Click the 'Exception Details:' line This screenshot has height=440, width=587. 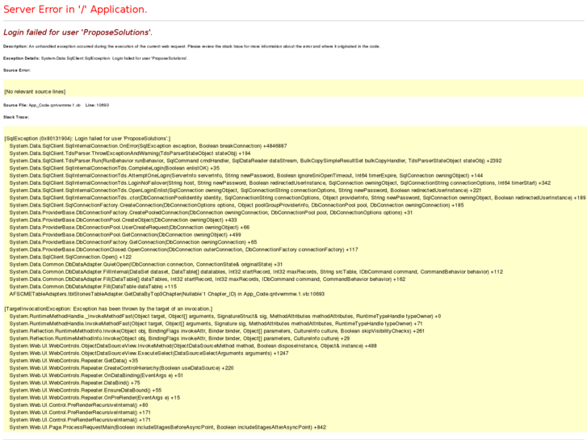point(95,58)
